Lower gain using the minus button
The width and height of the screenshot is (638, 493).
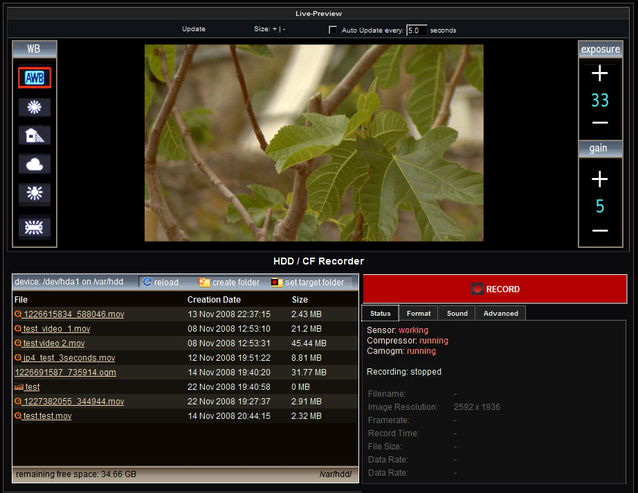(600, 231)
